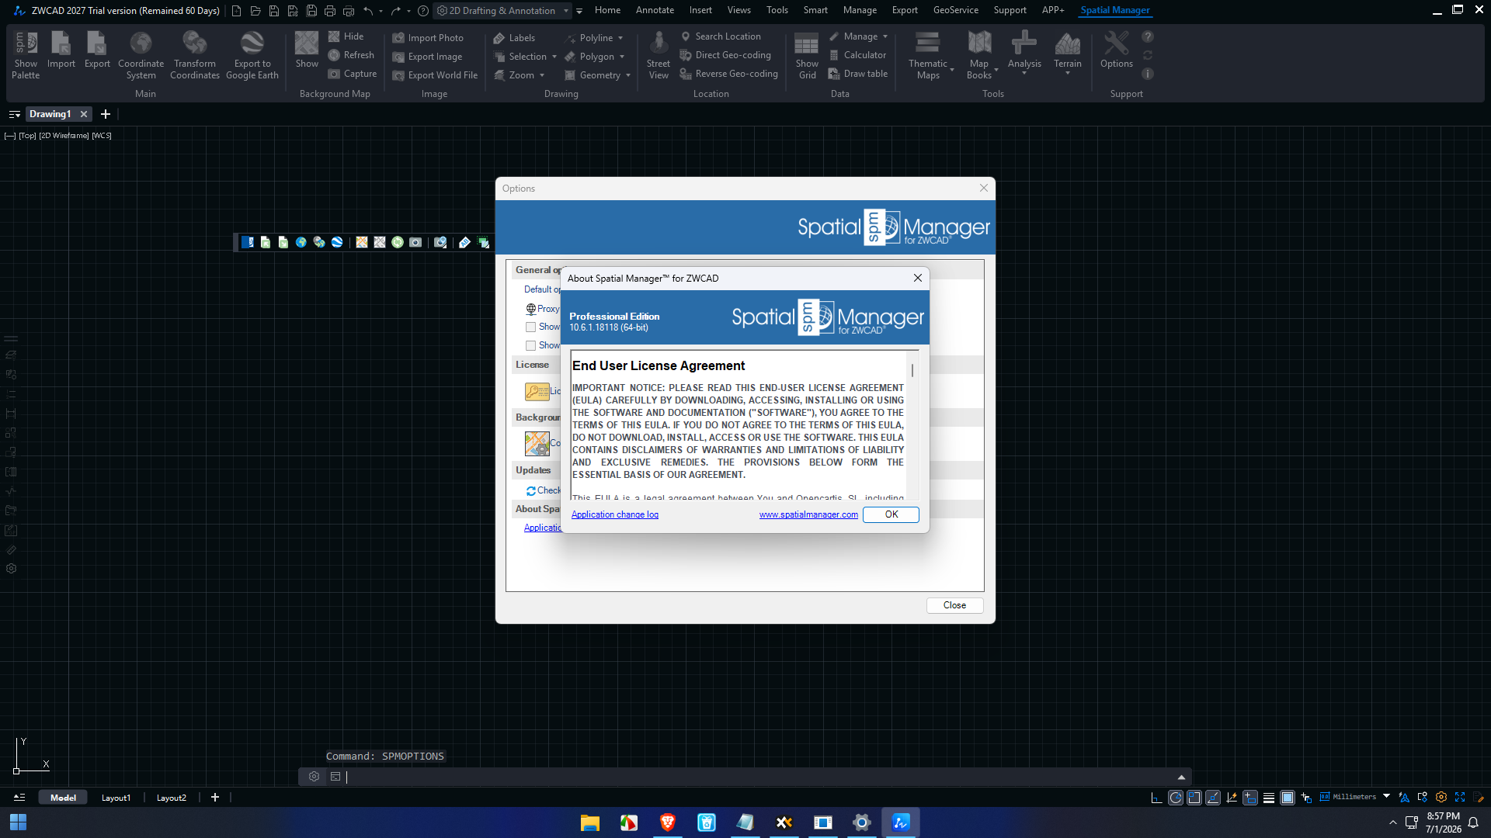Click Reverse Geo-coding
The height and width of the screenshot is (838, 1491).
pos(728,74)
